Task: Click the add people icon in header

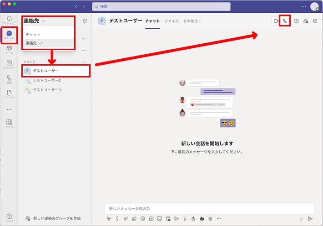Action: point(306,21)
